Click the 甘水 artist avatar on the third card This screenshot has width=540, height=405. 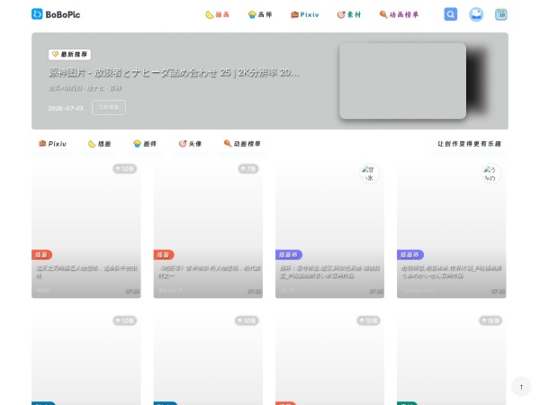coord(370,174)
